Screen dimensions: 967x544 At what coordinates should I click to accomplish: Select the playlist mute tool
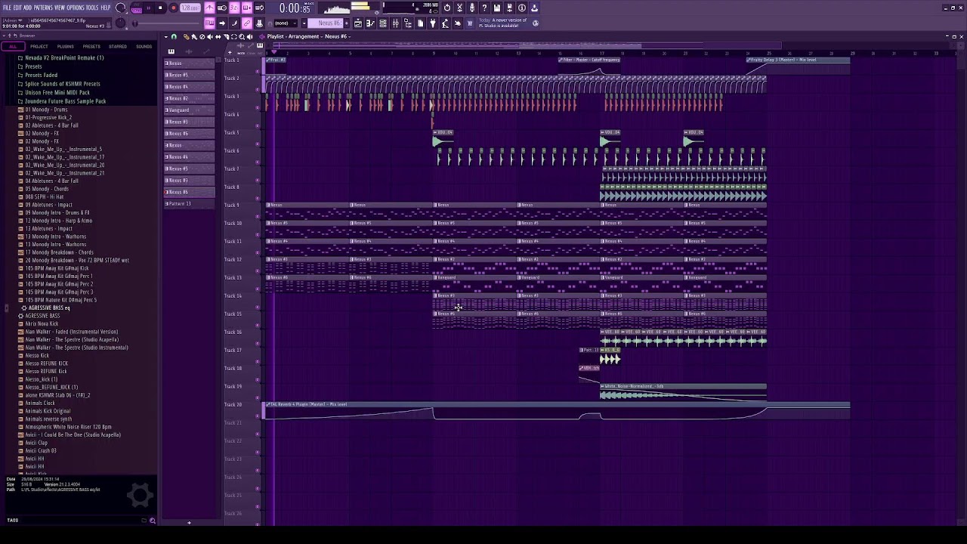click(x=210, y=36)
